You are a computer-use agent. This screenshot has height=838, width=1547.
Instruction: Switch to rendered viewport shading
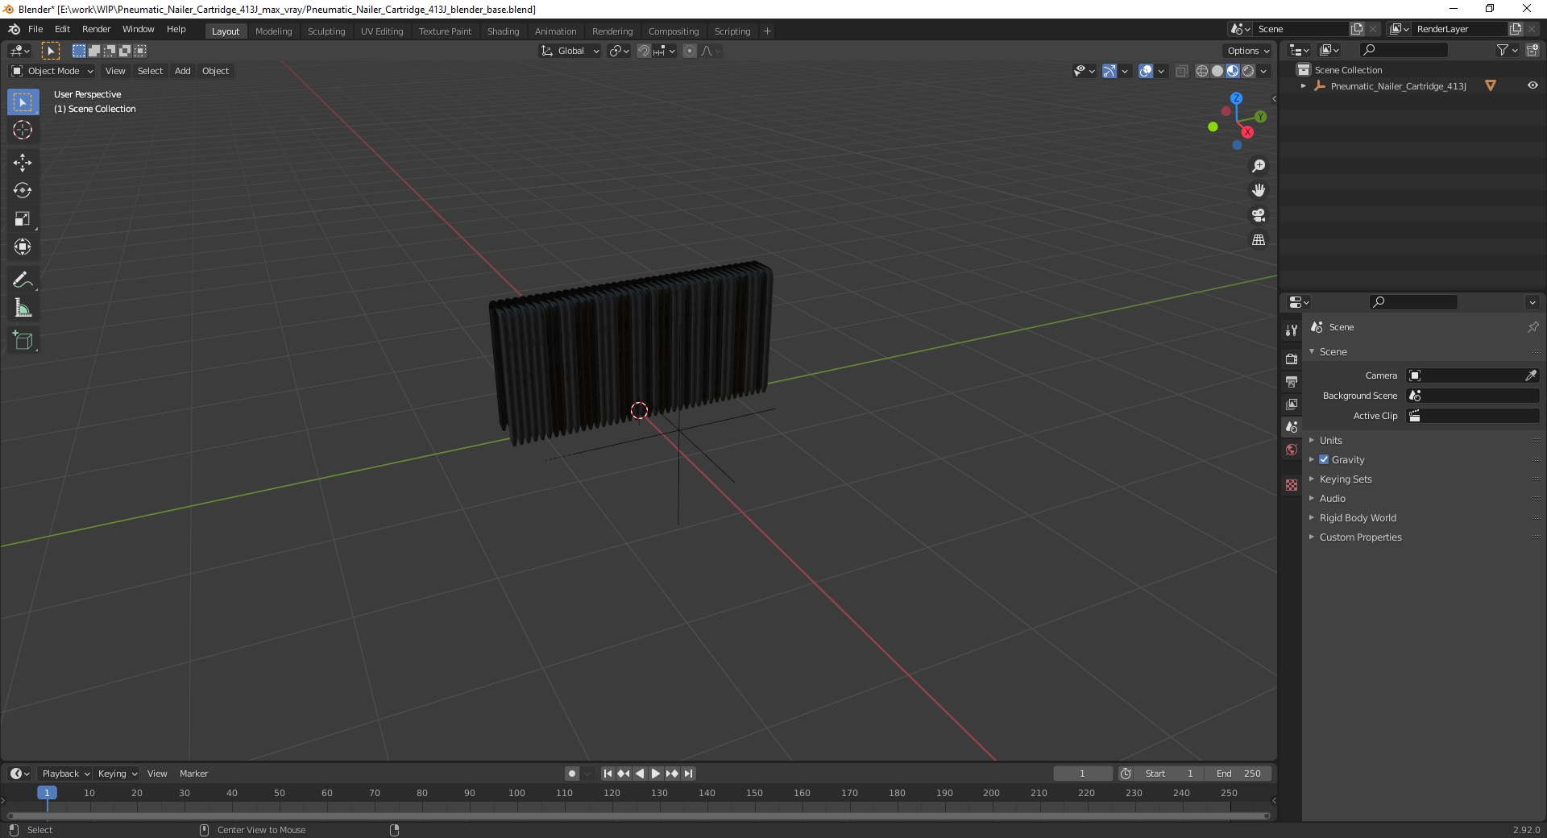1248,71
